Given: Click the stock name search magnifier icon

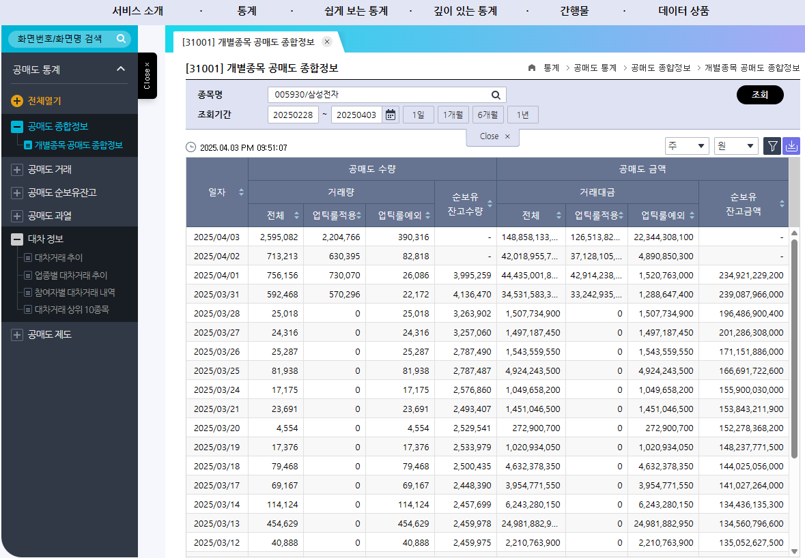Looking at the screenshot, I should pos(496,95).
